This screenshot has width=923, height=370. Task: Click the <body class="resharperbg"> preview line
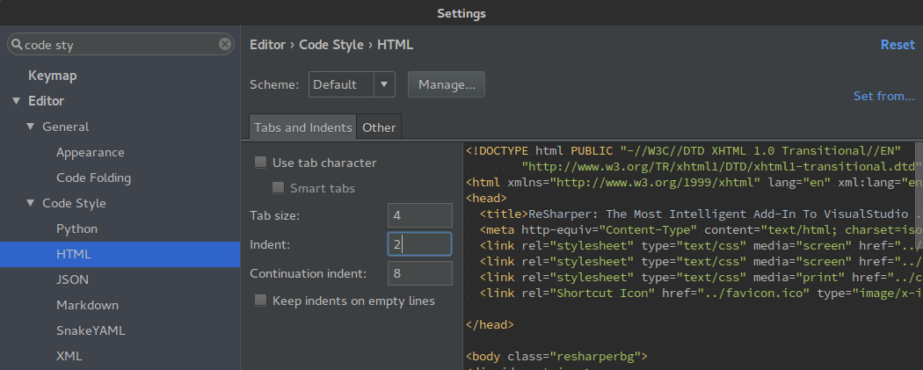556,356
